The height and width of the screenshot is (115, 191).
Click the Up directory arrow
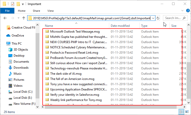pyautogui.click(x=24, y=18)
